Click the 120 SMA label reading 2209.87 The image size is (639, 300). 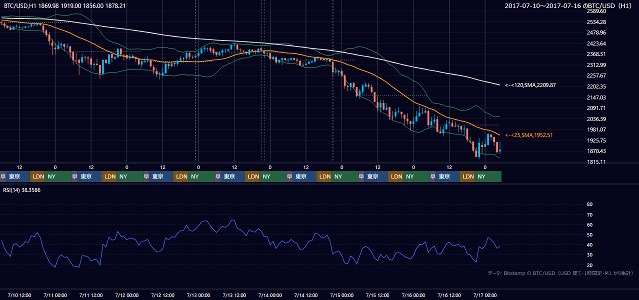pyautogui.click(x=530, y=85)
